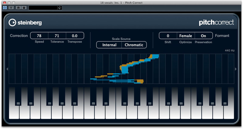This screenshot has height=129, width=243.
Task: Toggle the highest F# black key marker
Action: (x=200, y=103)
